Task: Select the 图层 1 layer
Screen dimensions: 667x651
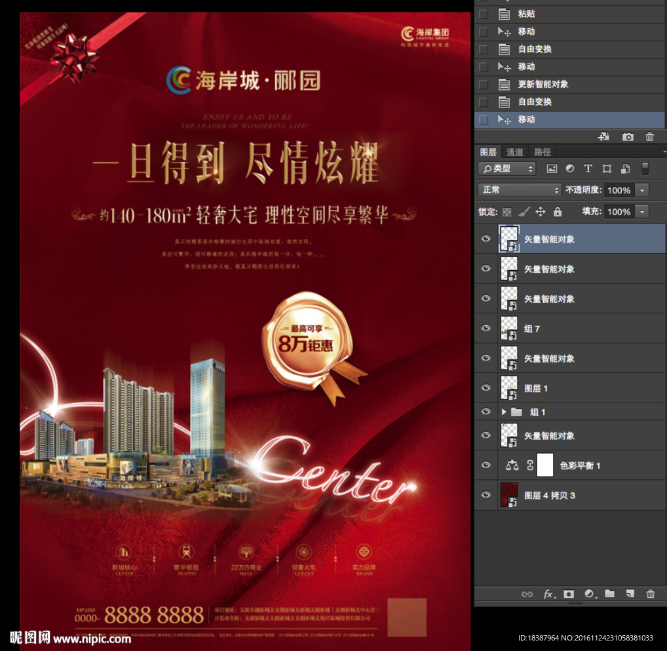Action: 536,388
